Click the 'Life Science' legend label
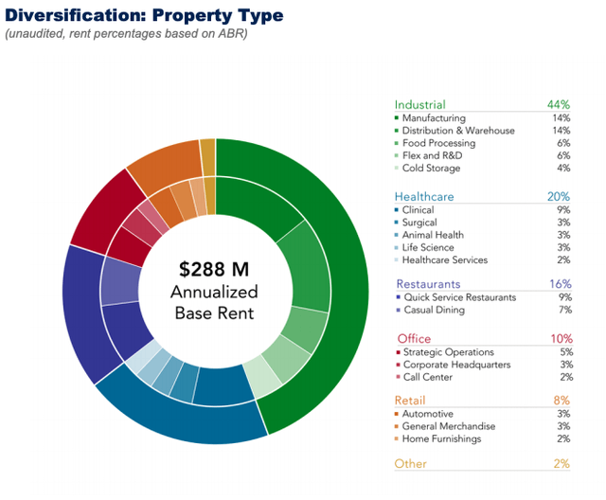Viewport: 606px width, 500px height. (x=428, y=247)
